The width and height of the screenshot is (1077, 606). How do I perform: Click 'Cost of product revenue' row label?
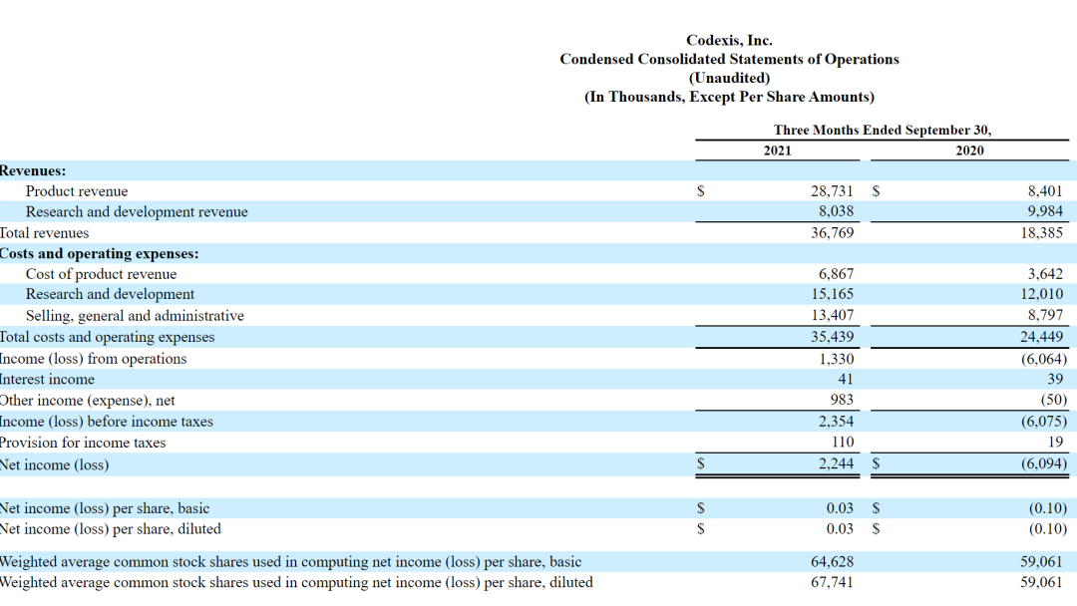(101, 274)
